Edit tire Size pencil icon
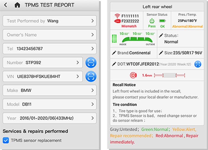Image resolution: width=208 pixels, height=150 pixels. pos(161,53)
